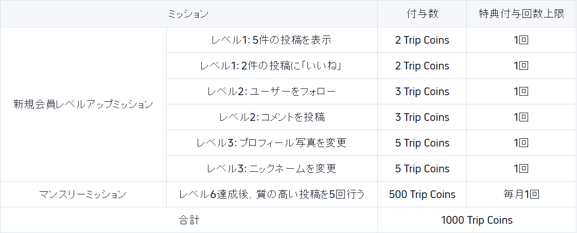Click the ミッション column header

pyautogui.click(x=189, y=13)
